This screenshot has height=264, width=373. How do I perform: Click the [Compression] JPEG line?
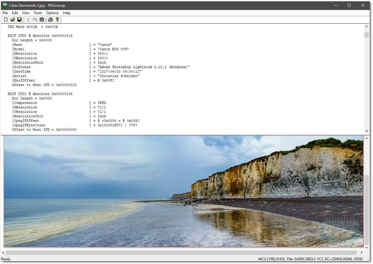tap(59, 103)
